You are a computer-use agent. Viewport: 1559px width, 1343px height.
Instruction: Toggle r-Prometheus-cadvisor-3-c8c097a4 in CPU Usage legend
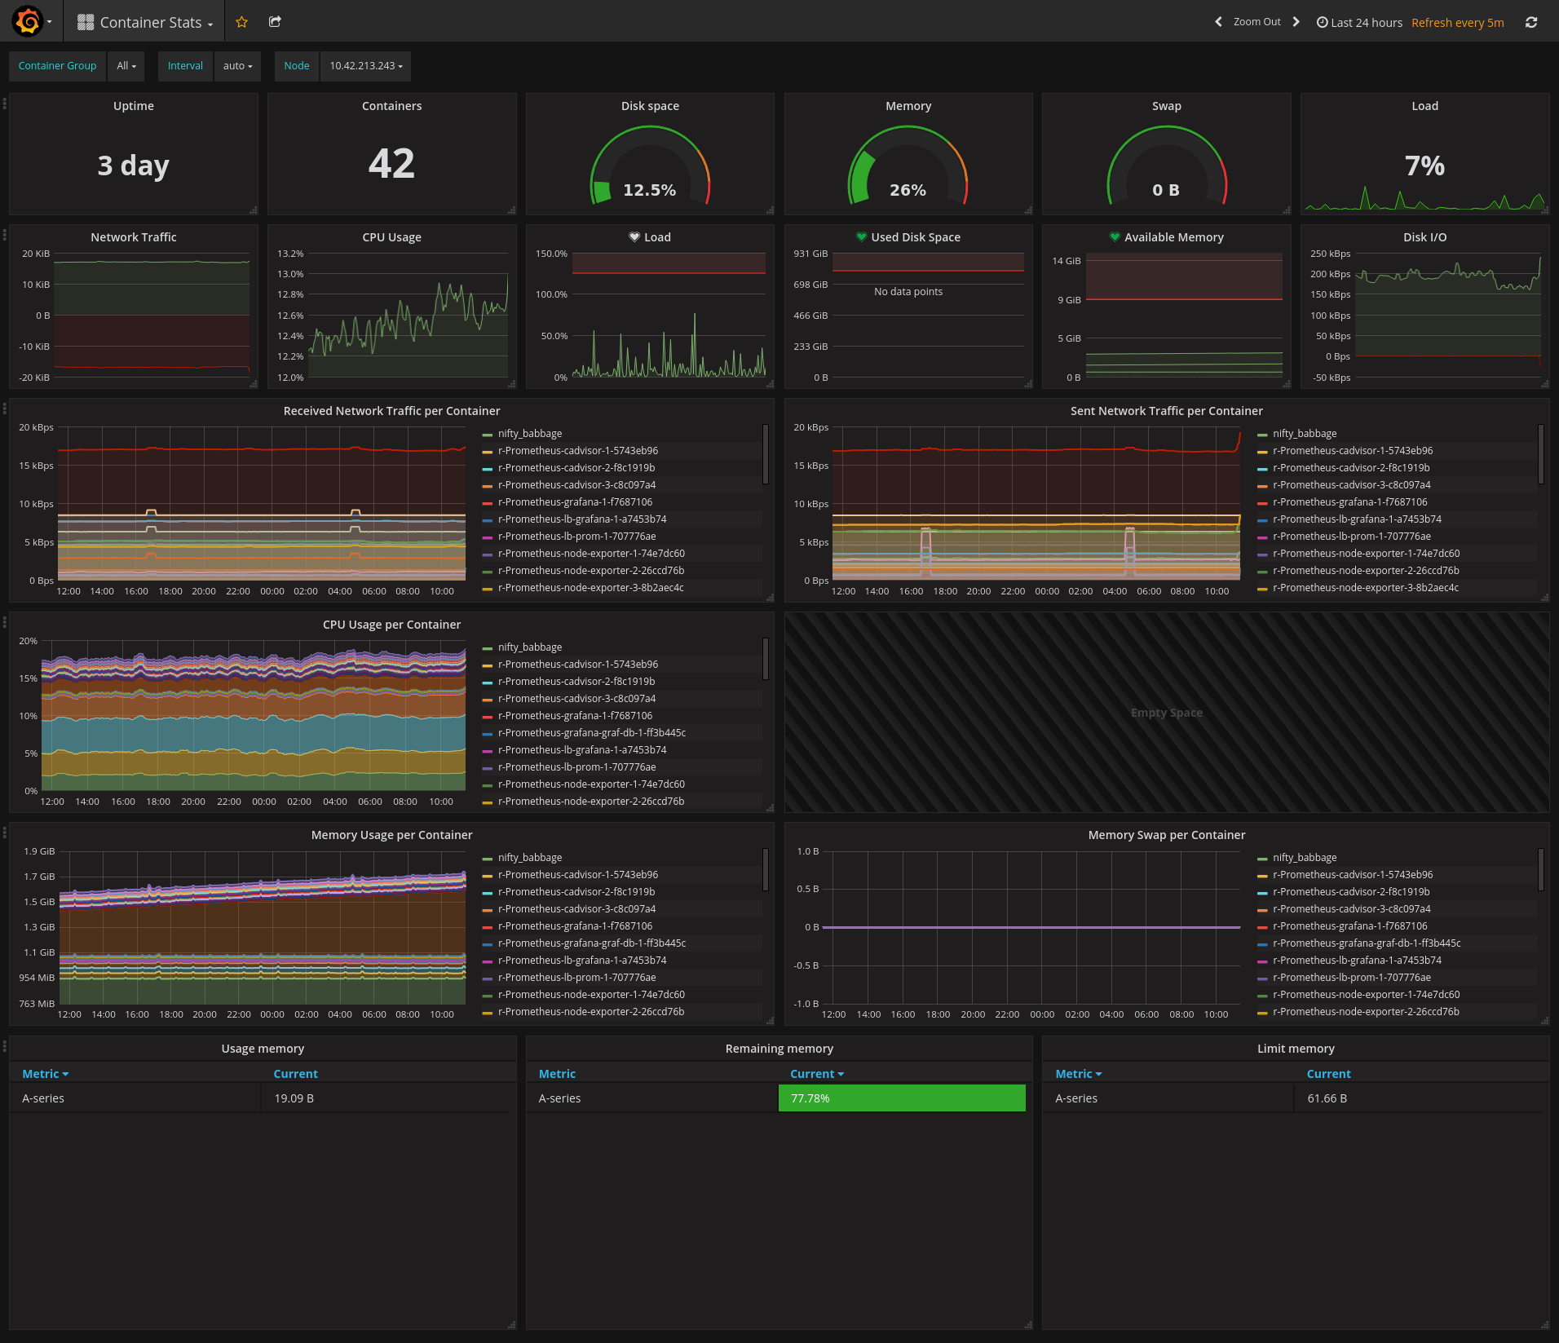coord(576,699)
